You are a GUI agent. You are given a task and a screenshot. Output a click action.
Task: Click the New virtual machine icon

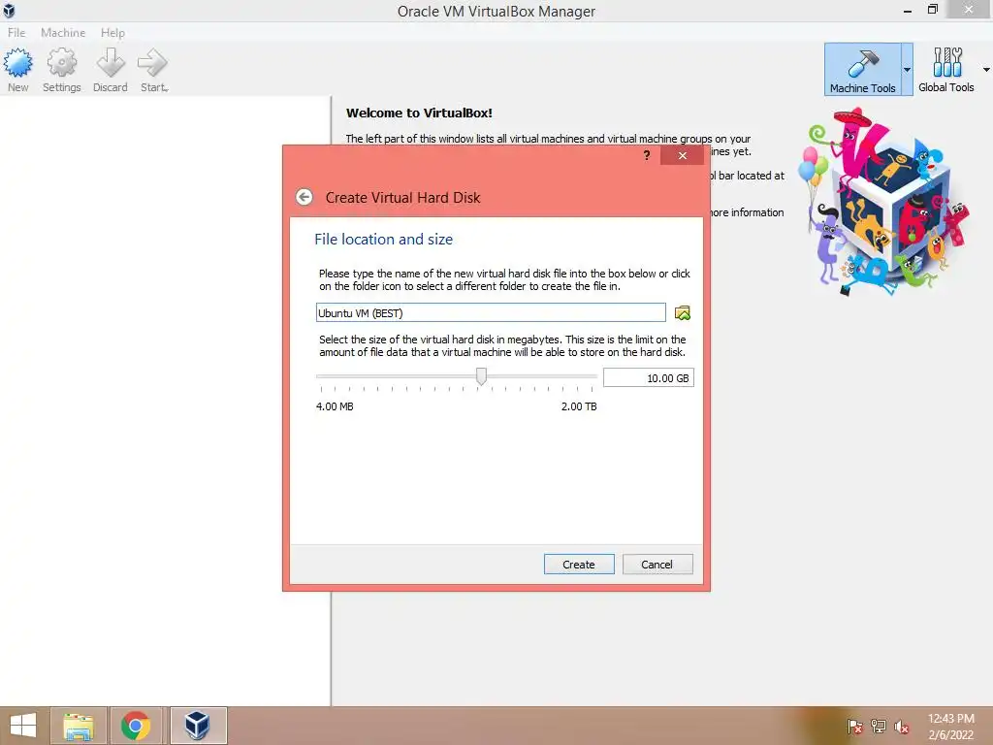(17, 70)
